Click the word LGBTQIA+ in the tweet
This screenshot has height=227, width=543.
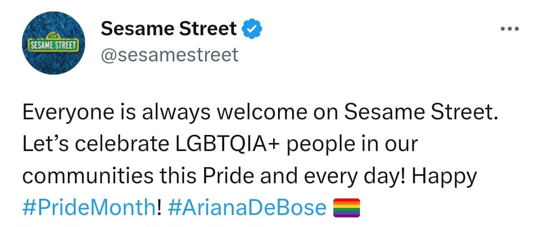pyautogui.click(x=227, y=144)
